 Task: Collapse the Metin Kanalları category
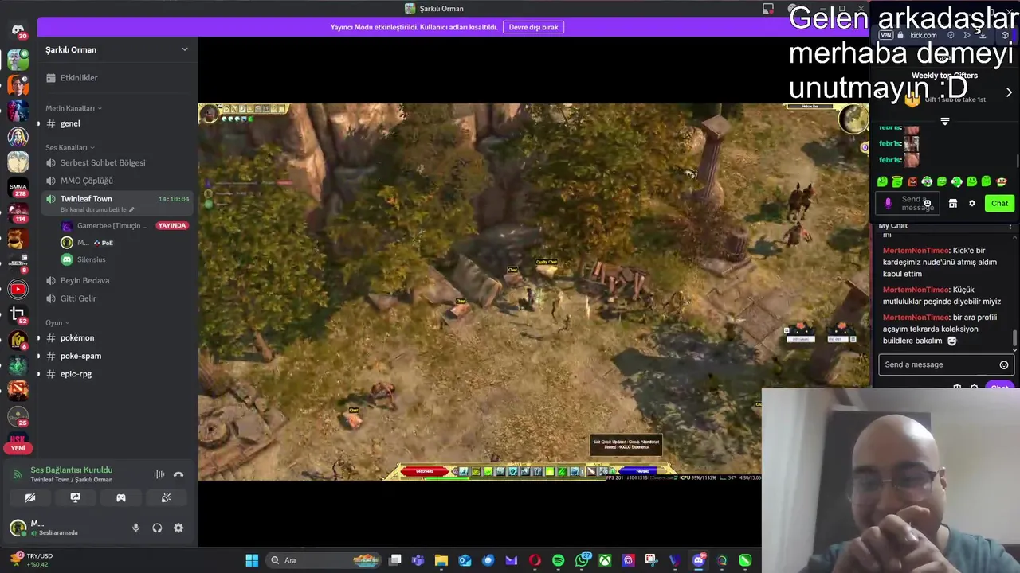[x=73, y=108]
